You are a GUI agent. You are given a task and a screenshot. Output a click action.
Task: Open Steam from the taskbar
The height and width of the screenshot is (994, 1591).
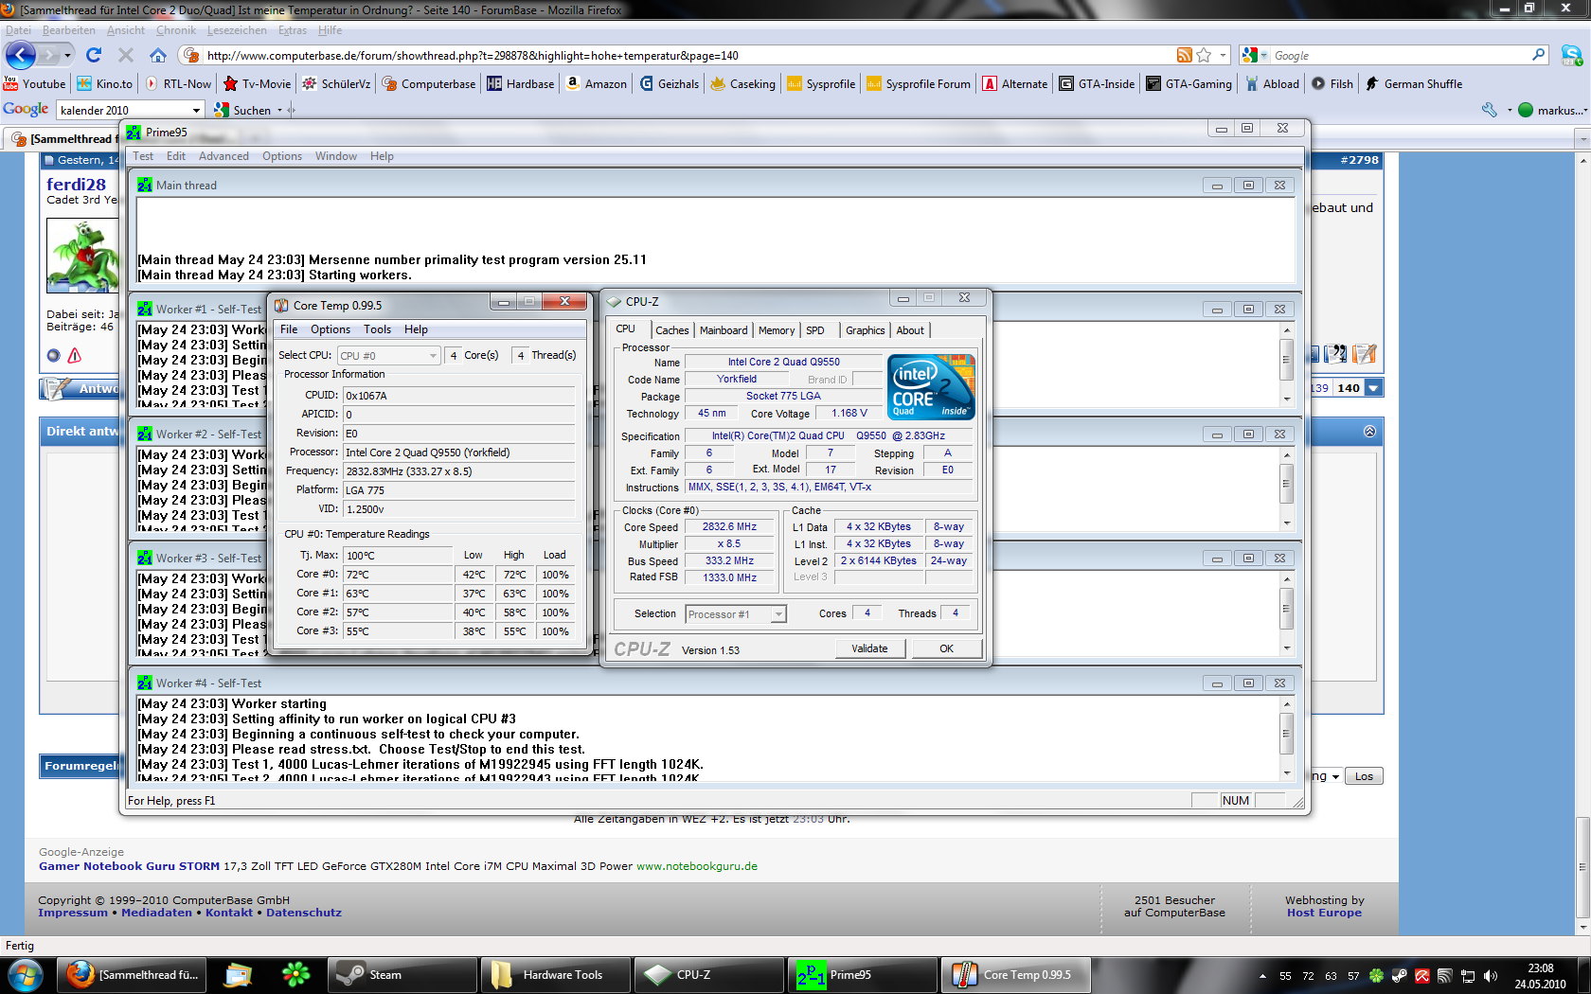pos(402,974)
